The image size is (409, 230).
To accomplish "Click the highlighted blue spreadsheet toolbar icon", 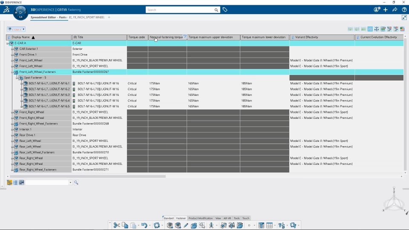I will tap(370, 29).
